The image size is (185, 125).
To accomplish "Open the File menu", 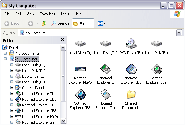I will coord(7,14).
